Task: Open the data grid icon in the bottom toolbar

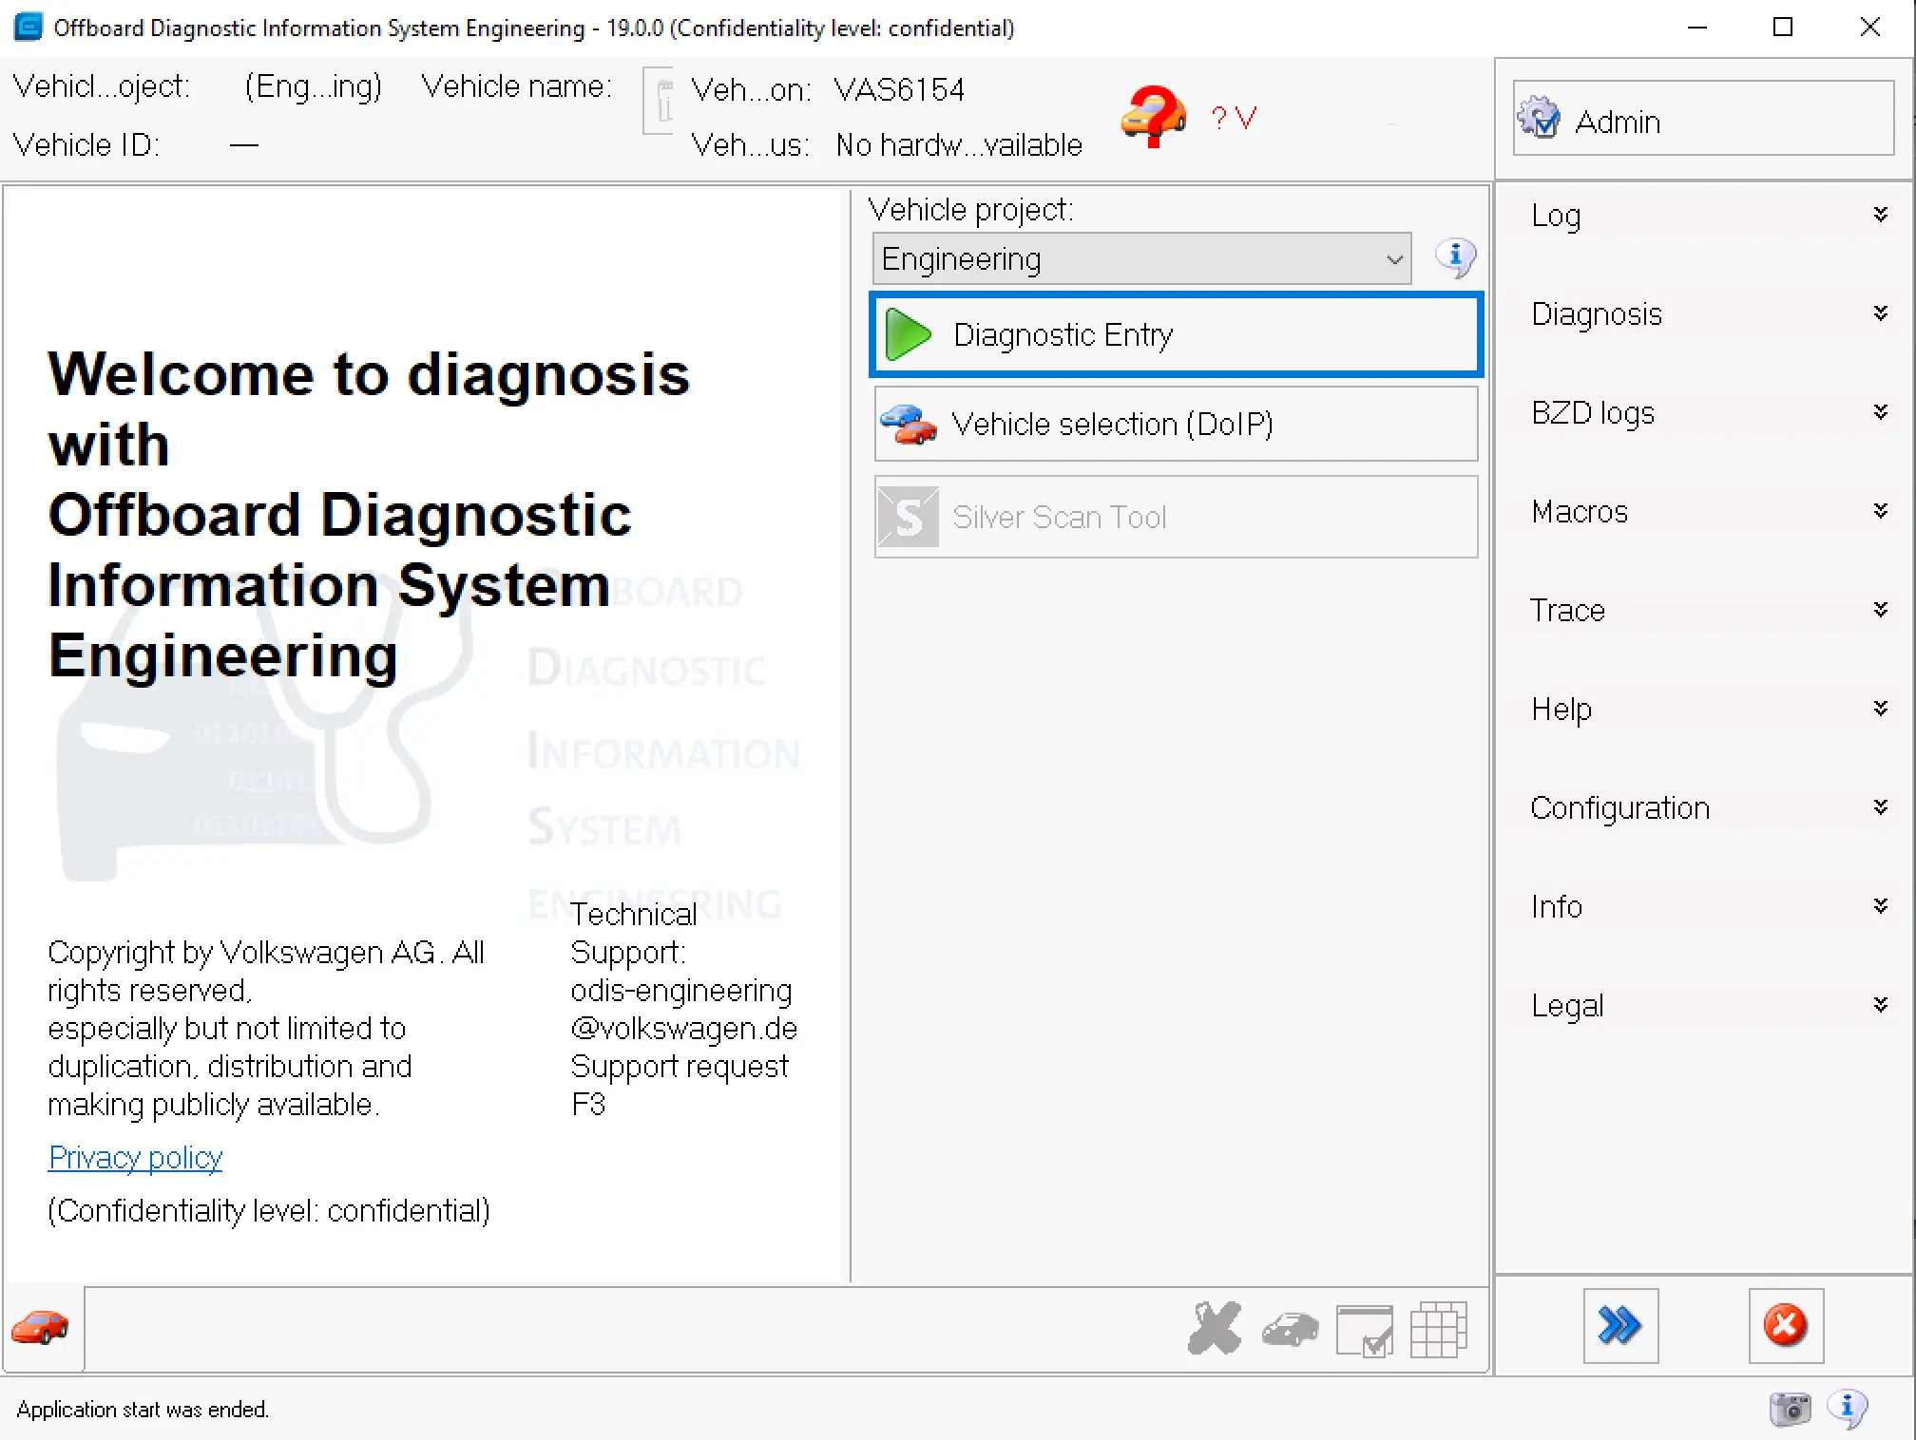Action: click(x=1439, y=1329)
